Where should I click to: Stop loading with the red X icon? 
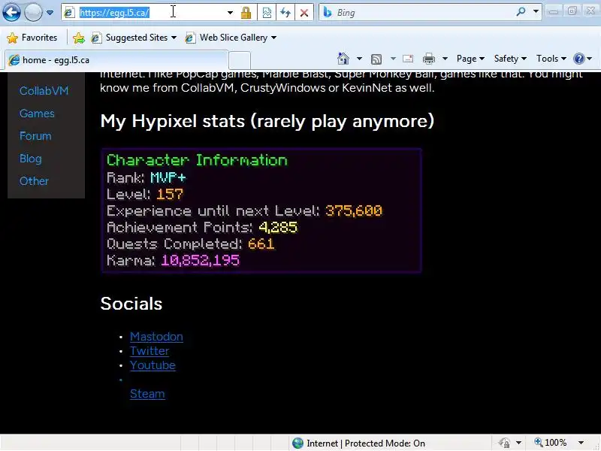pos(304,13)
